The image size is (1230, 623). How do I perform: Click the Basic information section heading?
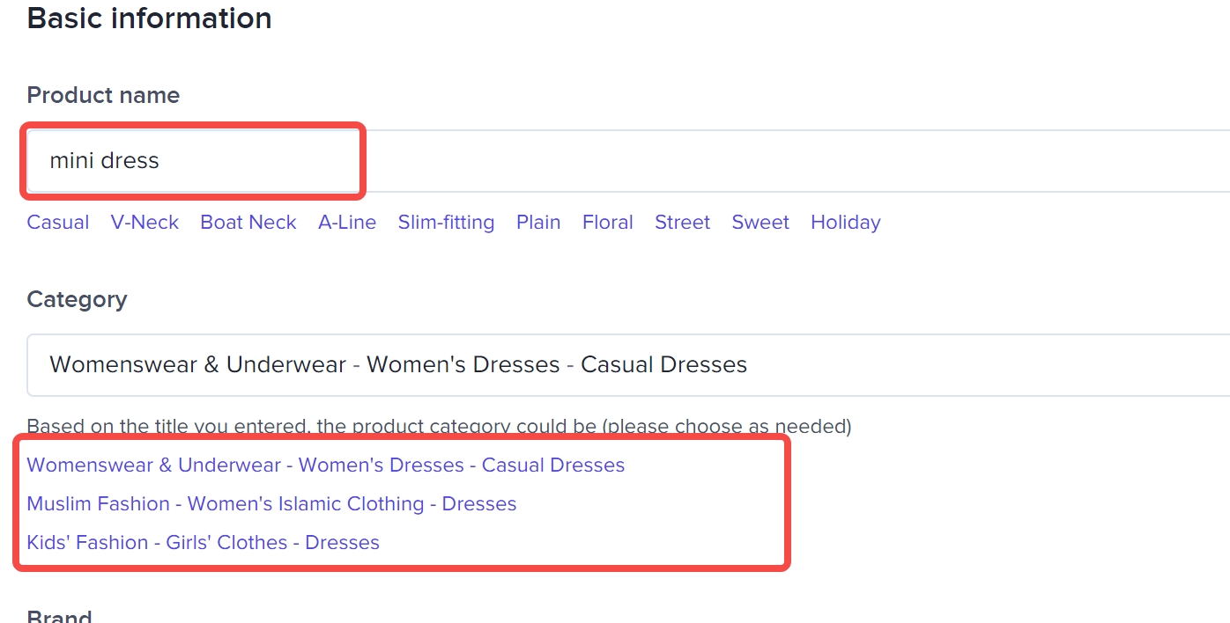point(149,18)
